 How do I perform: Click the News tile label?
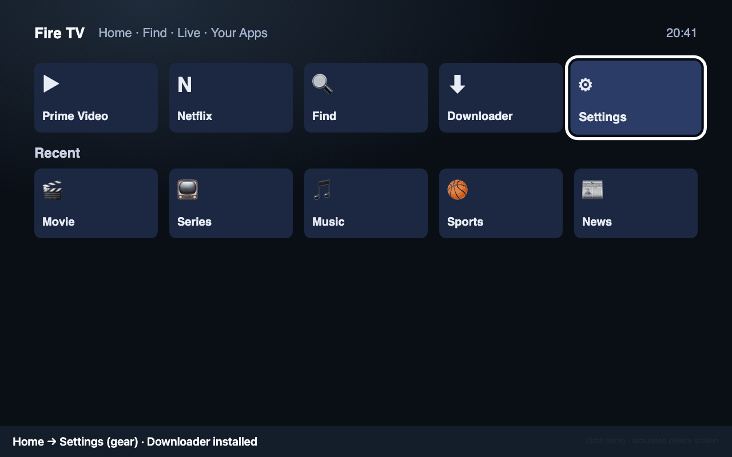[x=597, y=222]
